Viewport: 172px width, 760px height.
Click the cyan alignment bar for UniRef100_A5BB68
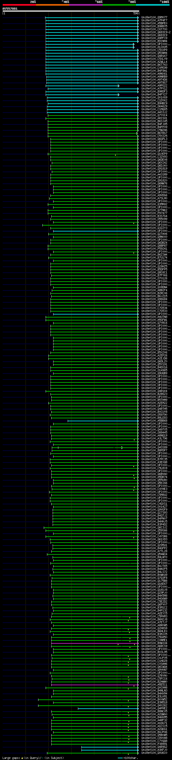pos(103,421)
